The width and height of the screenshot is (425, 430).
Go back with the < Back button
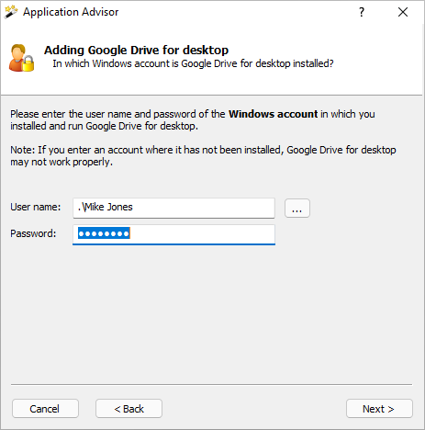(129, 409)
